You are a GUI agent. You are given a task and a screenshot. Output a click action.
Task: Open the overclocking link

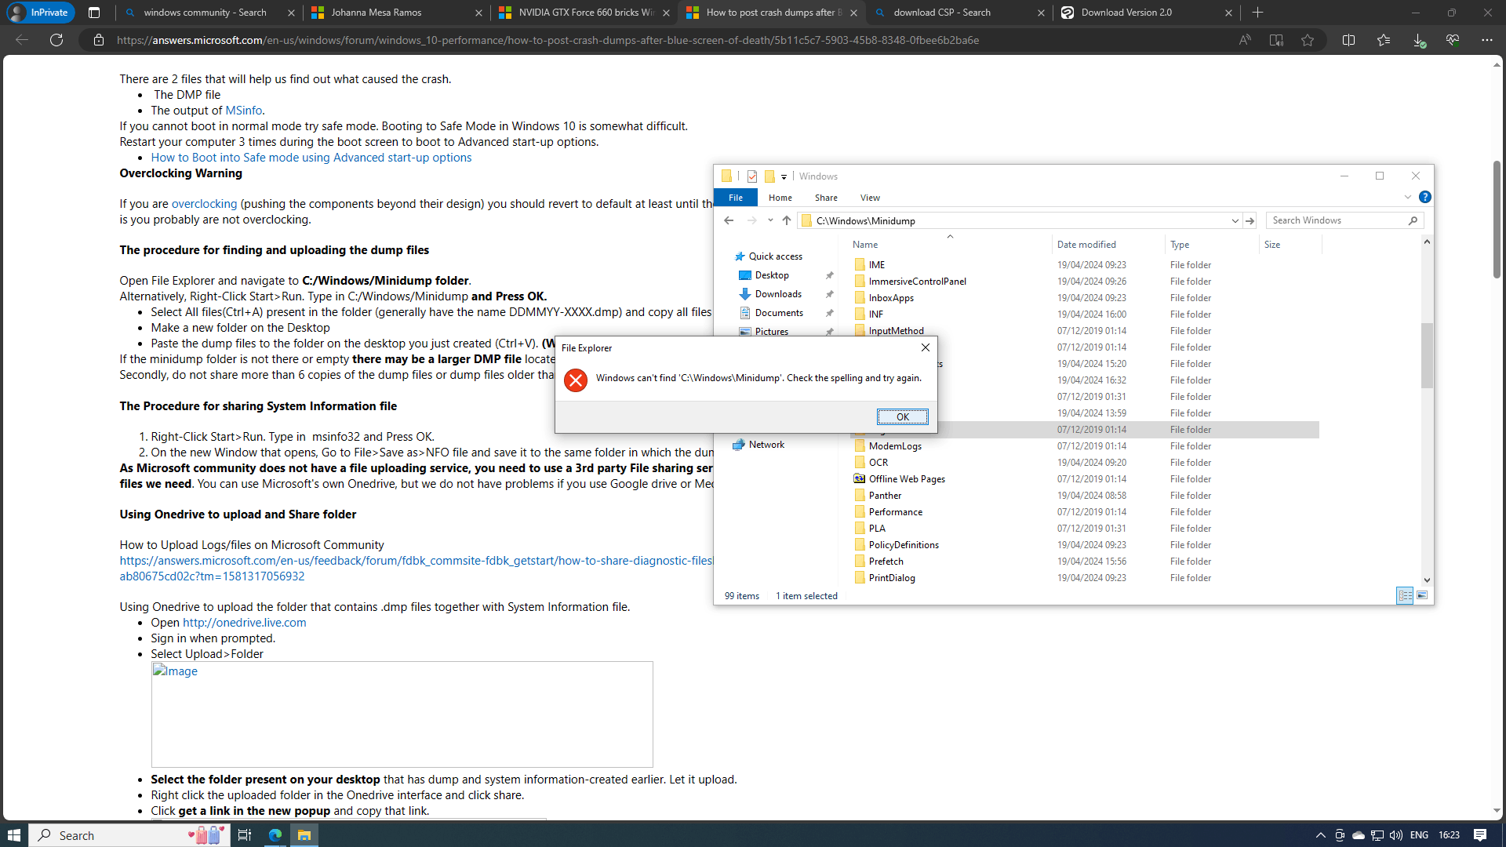(x=204, y=204)
